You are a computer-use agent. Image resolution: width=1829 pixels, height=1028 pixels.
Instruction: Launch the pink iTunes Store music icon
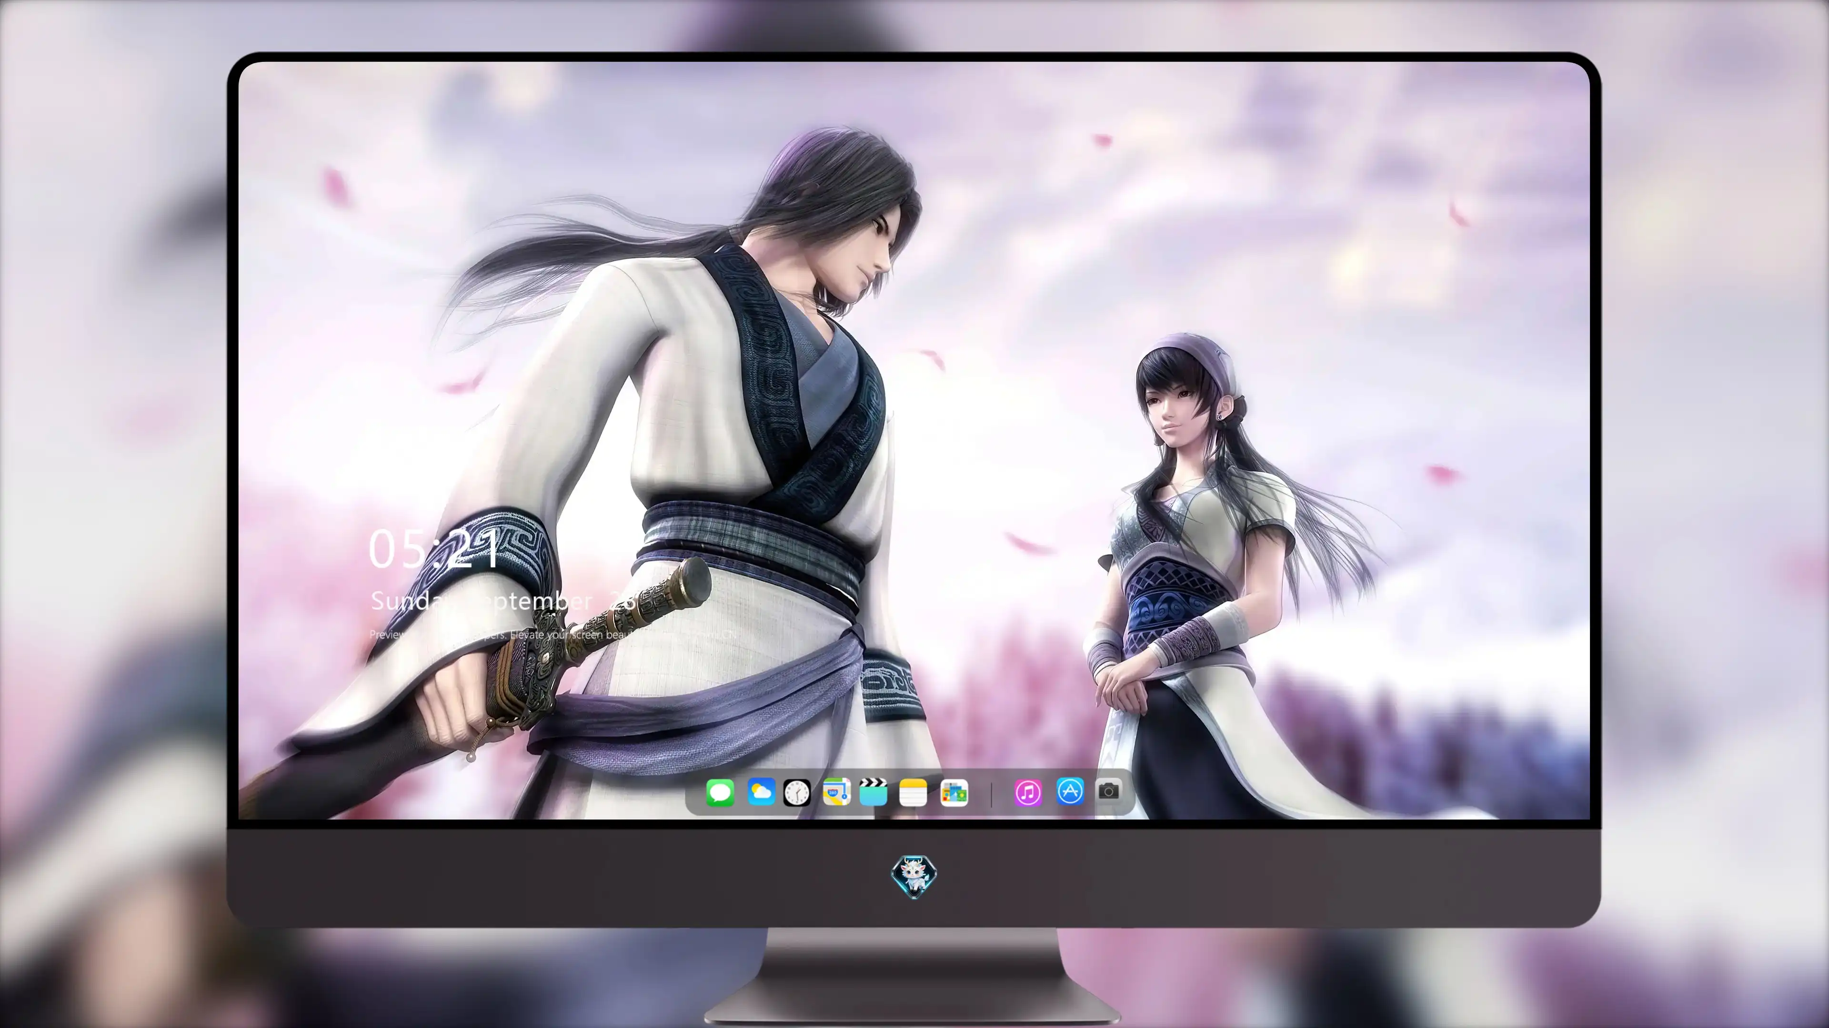pyautogui.click(x=1028, y=792)
